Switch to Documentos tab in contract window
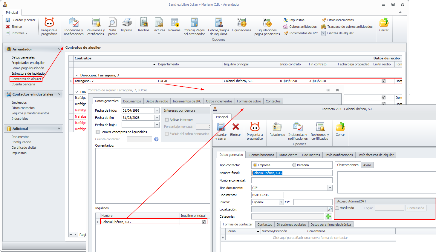 (x=132, y=101)
